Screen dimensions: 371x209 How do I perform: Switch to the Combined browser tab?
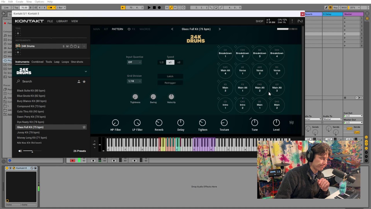point(37,62)
